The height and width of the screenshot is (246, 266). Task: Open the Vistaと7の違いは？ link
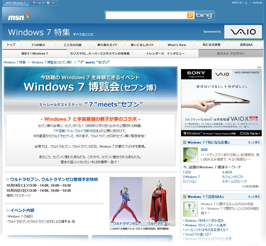point(198,234)
